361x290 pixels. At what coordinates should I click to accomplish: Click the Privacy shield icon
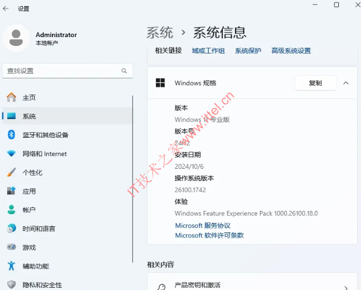pyautogui.click(x=11, y=284)
